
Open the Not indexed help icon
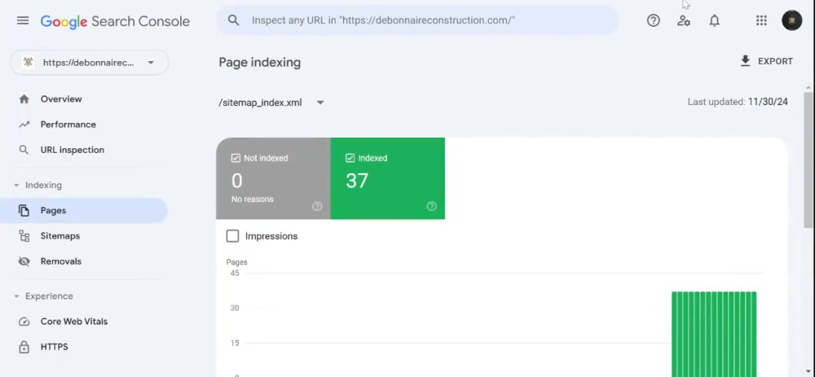tap(317, 206)
